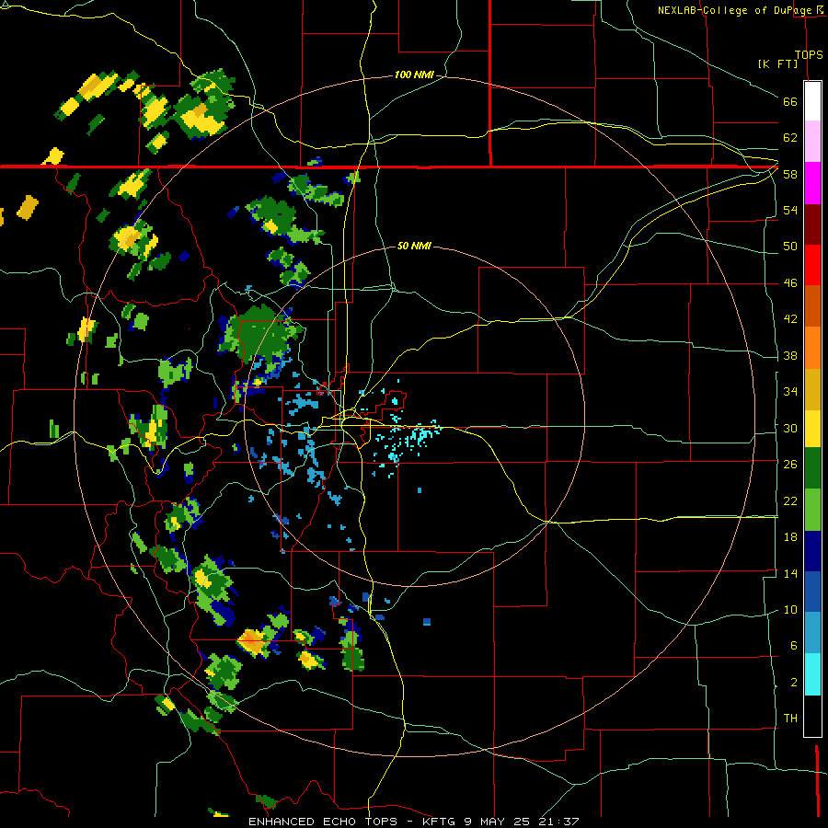Click the "34" legend value
This screenshot has width=828, height=828.
pos(790,392)
